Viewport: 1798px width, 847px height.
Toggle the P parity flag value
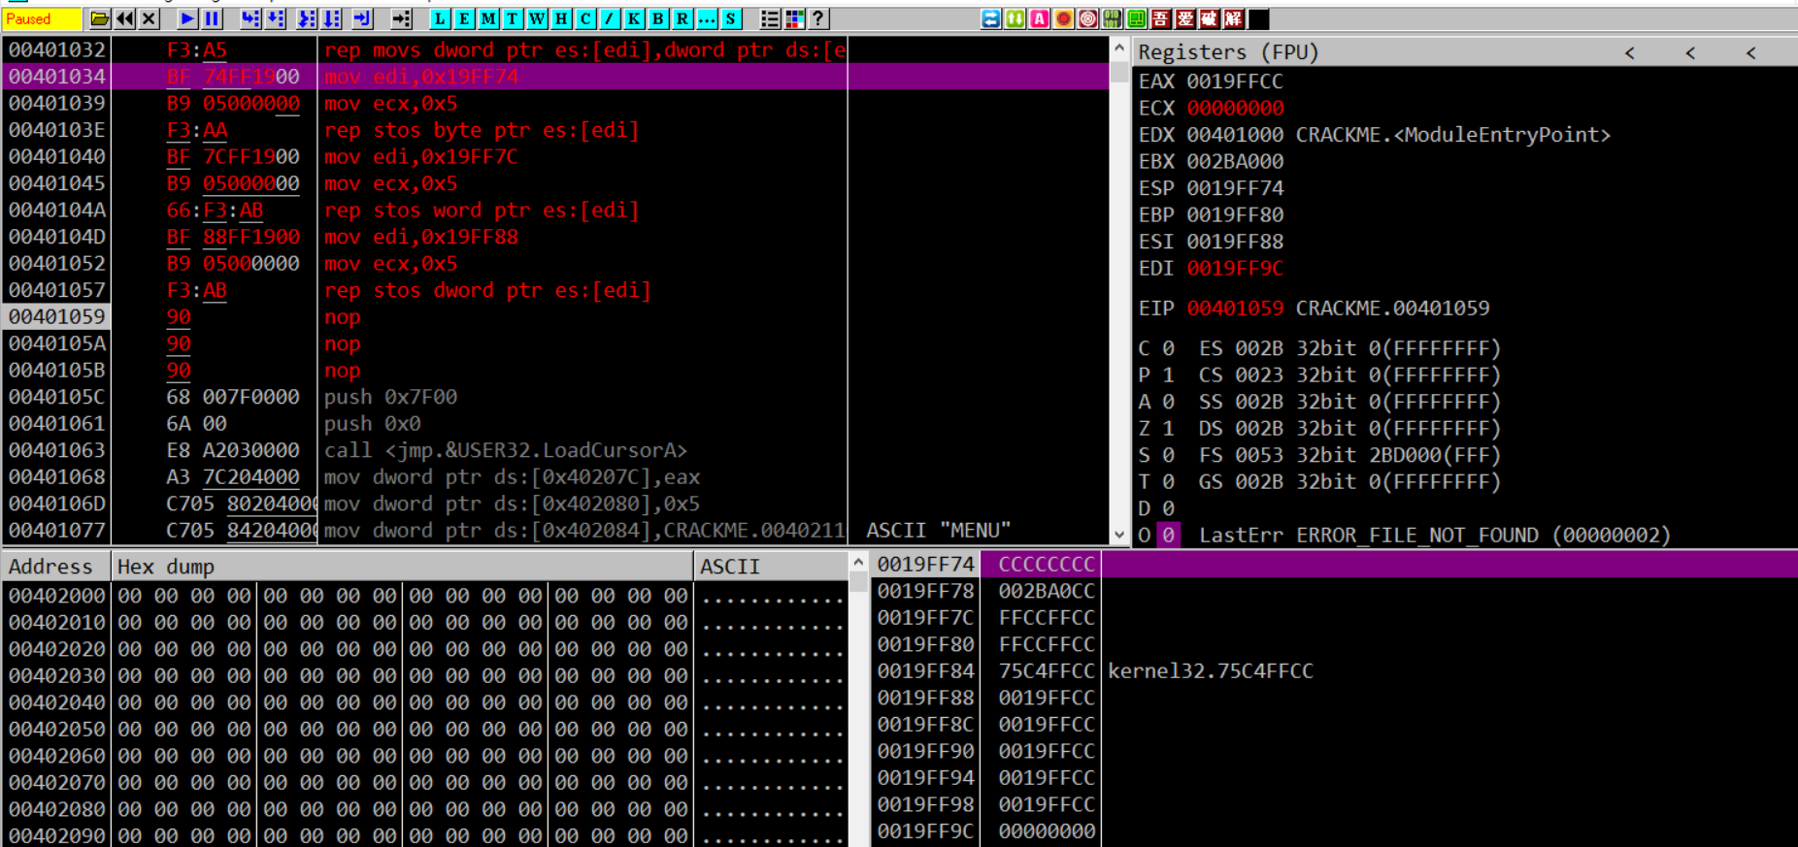pos(1169,375)
